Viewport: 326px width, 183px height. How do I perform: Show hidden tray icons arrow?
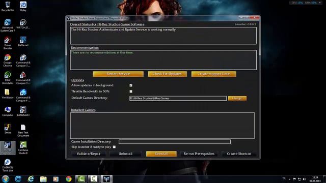click(x=290, y=179)
